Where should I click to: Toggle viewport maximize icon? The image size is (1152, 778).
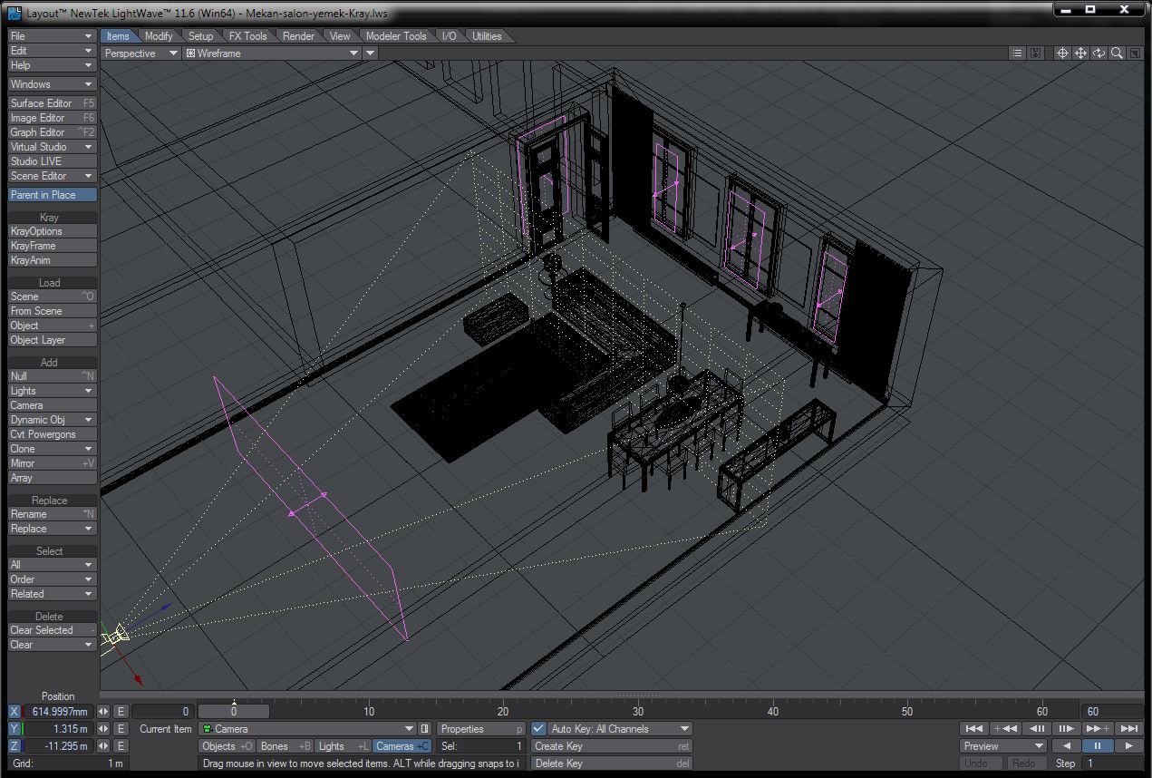click(x=1135, y=53)
